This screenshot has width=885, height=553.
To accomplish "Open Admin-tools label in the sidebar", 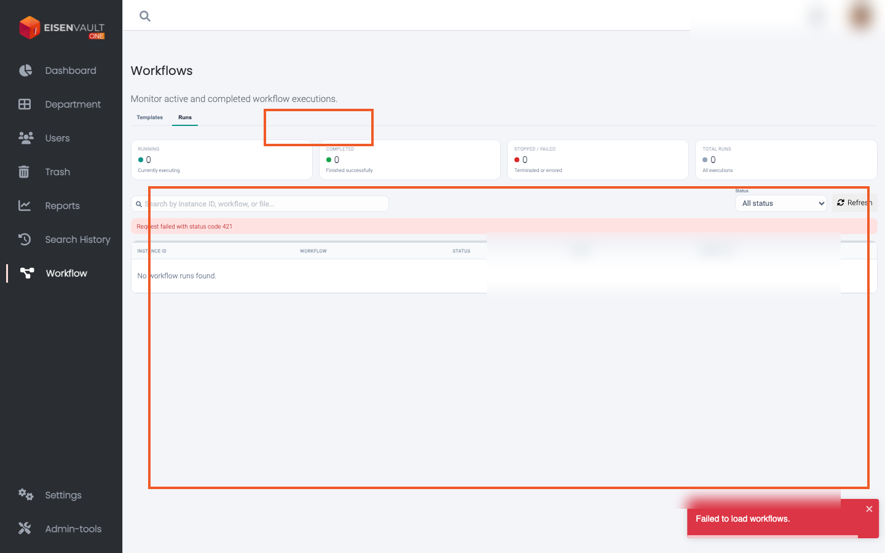I will click(73, 529).
